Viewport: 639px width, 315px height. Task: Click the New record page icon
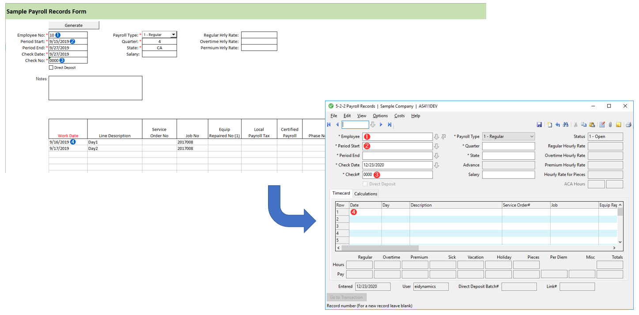pos(550,125)
